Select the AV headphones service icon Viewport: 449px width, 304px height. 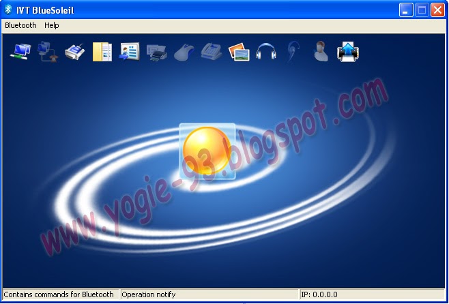(266, 52)
